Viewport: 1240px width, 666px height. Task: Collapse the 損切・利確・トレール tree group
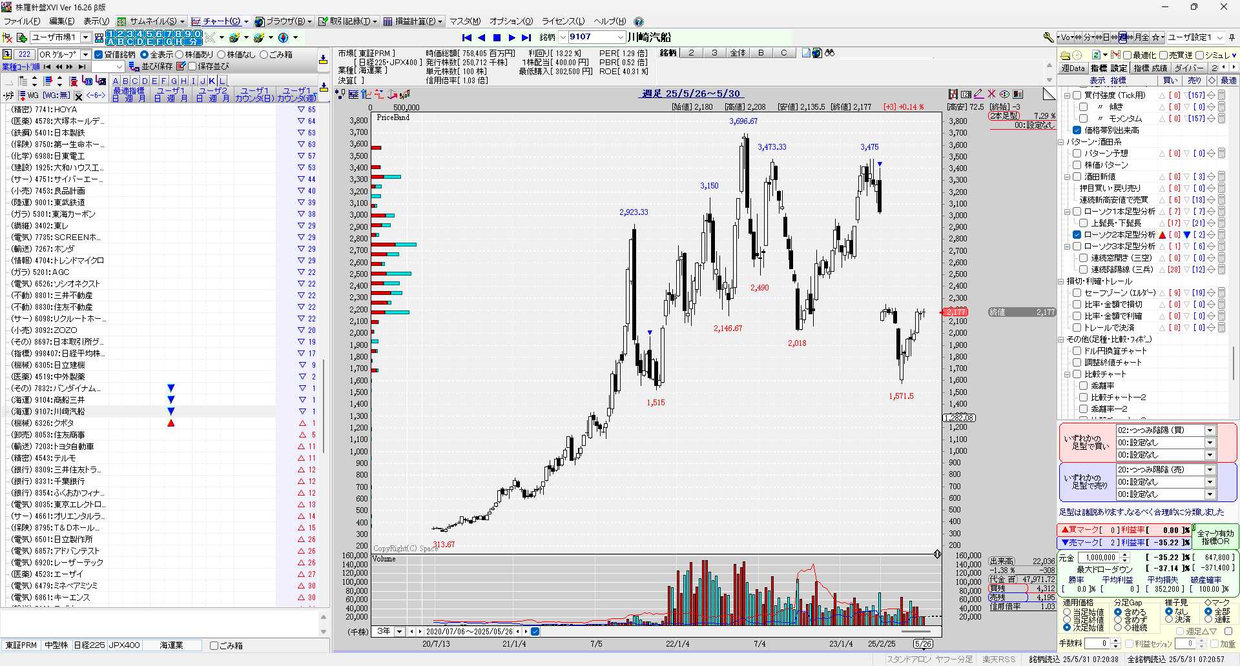tap(1061, 281)
